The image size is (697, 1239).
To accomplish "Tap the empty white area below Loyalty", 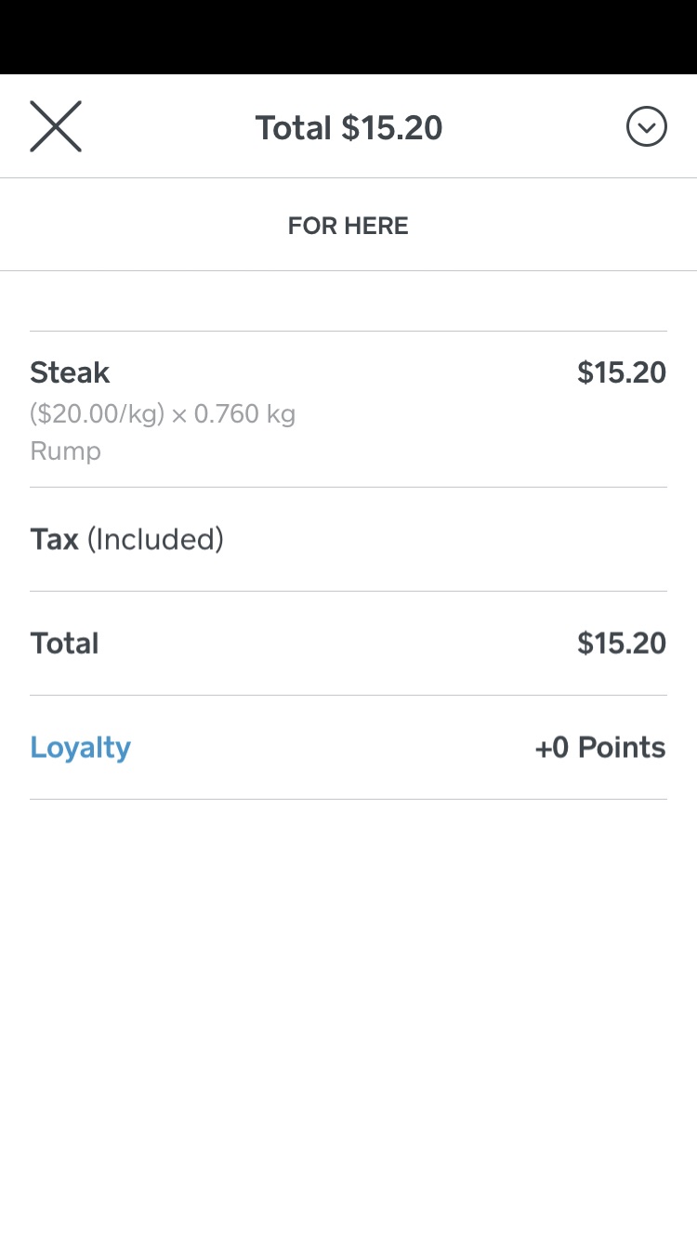I will [348, 1003].
